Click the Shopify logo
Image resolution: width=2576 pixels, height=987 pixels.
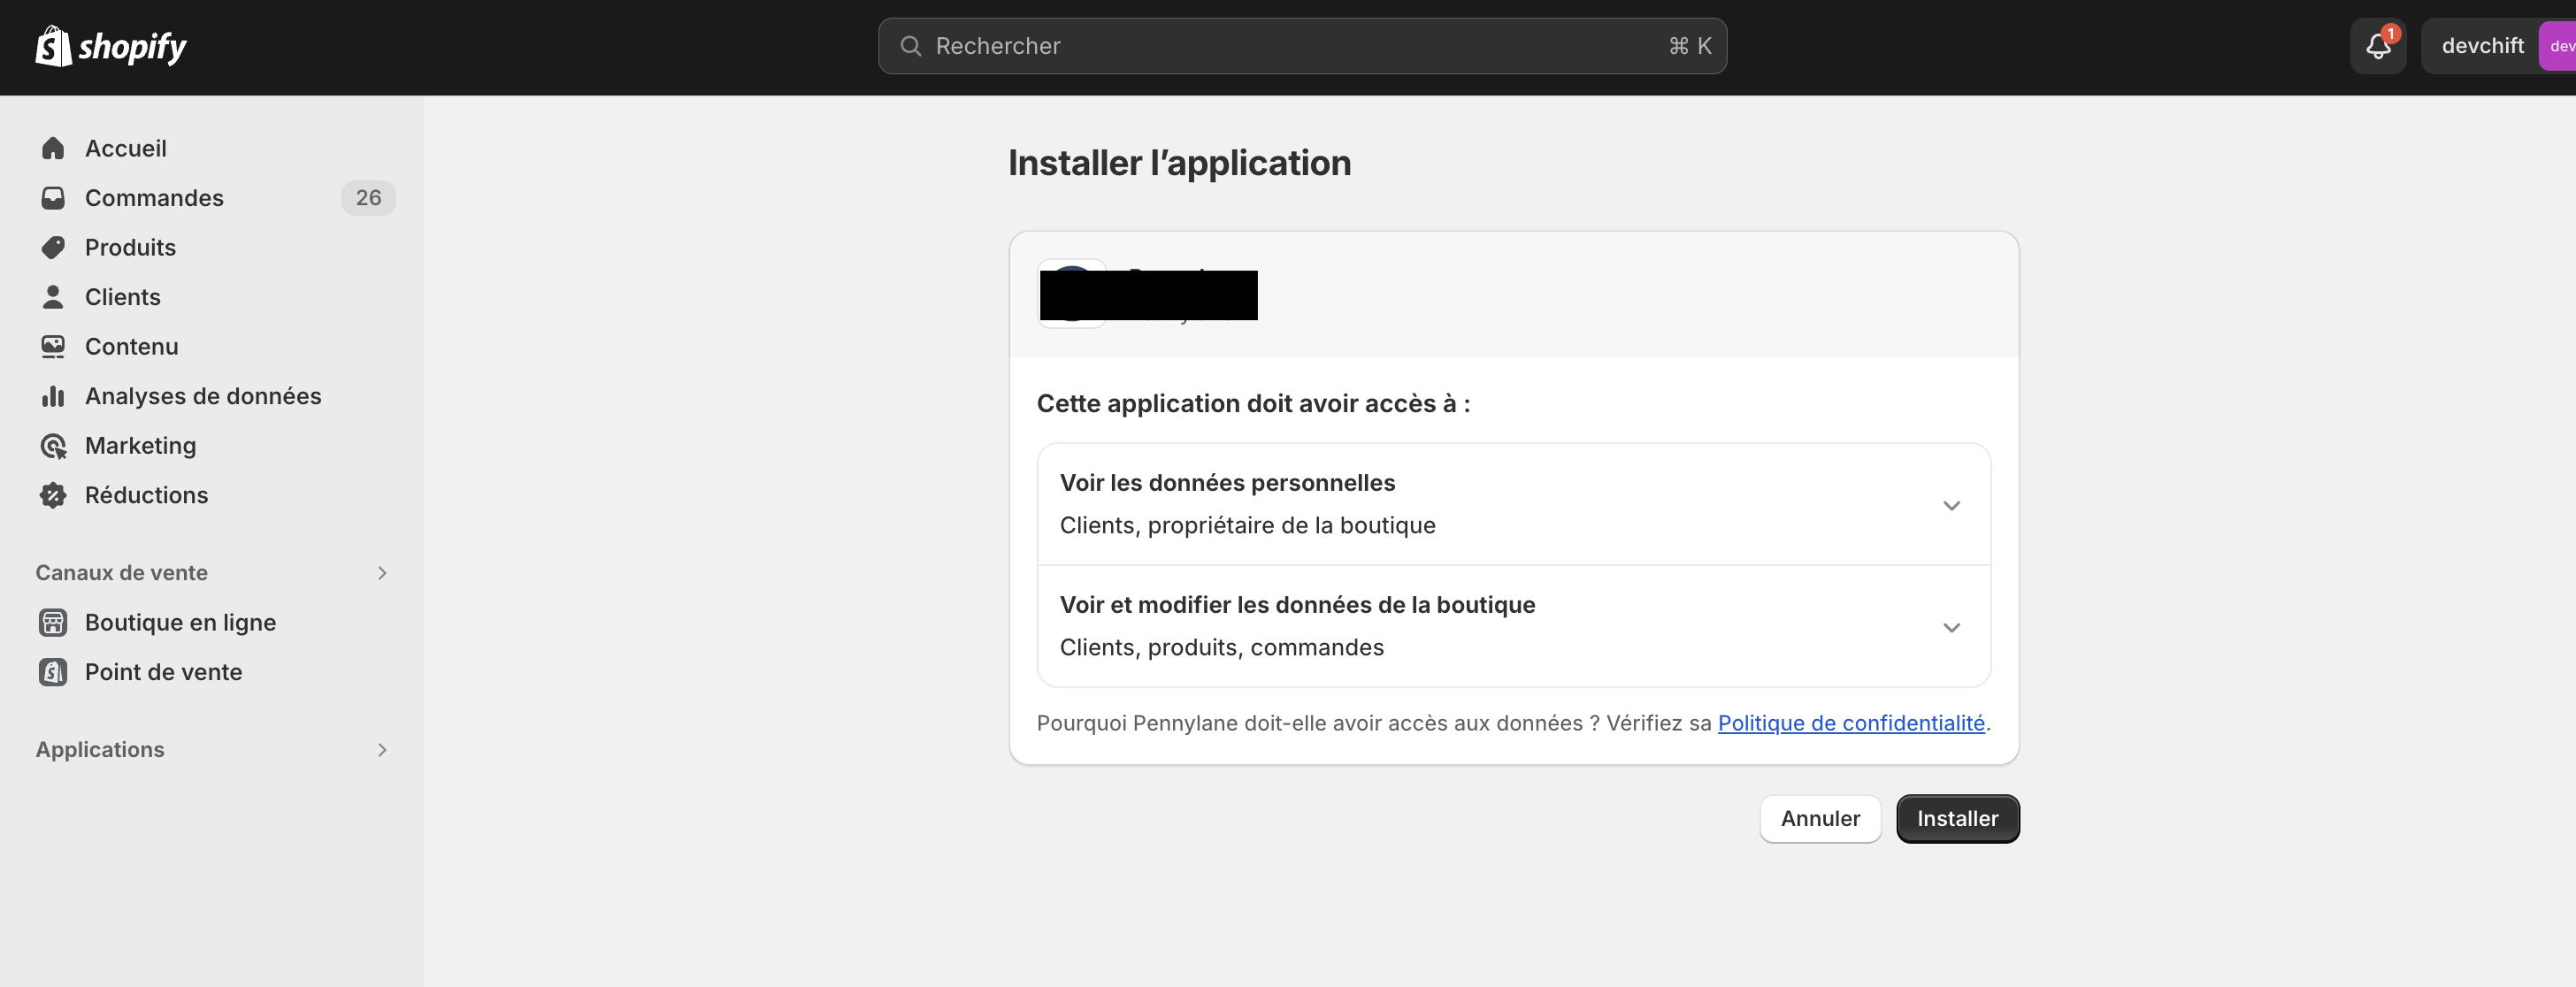point(111,46)
